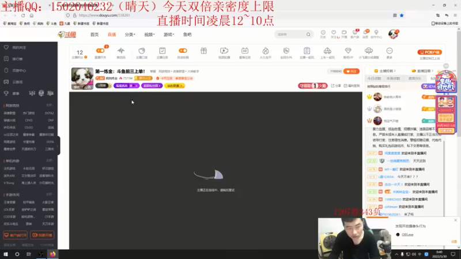Open the 视频拓播 video play icon
The image size is (461, 259).
224,52
